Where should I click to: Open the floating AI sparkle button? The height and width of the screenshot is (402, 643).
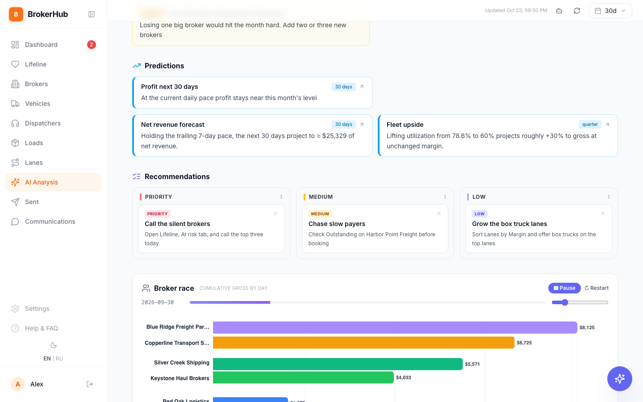(620, 379)
